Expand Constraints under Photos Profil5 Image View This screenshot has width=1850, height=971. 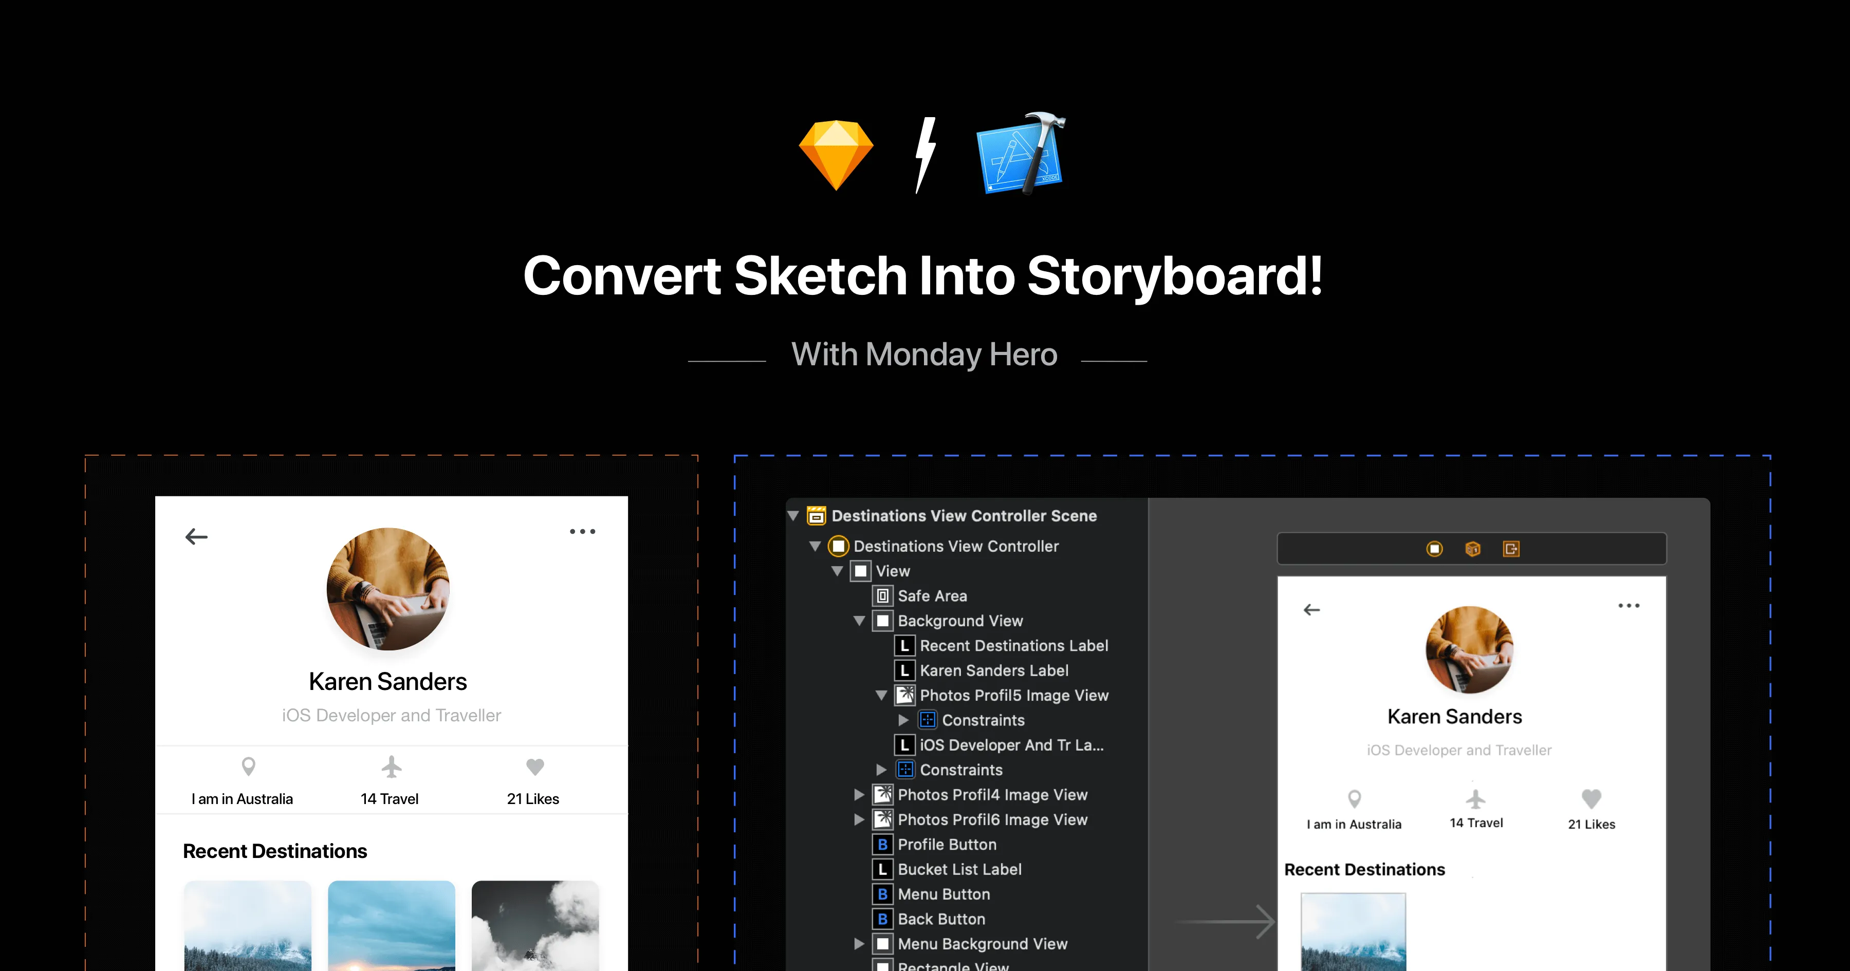click(x=903, y=720)
